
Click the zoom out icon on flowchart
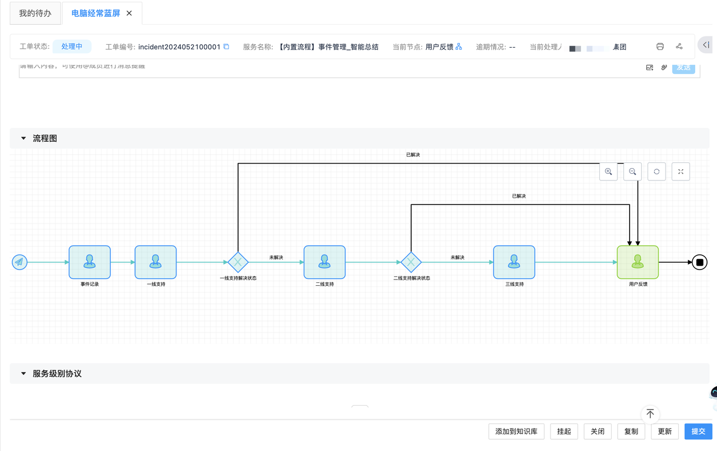[632, 171]
